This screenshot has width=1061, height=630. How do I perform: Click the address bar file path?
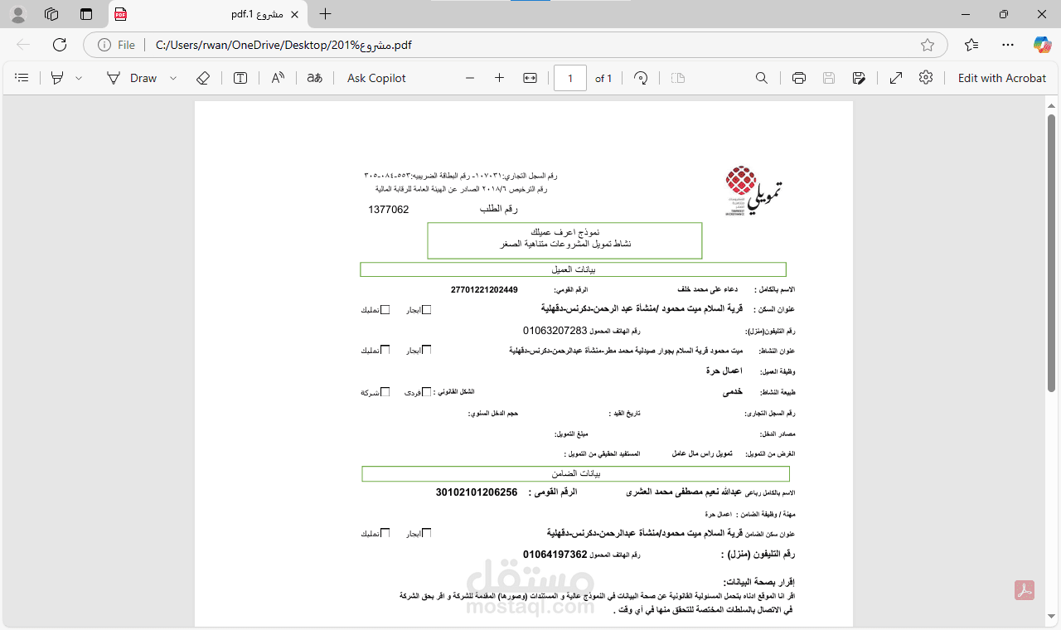[x=283, y=45]
